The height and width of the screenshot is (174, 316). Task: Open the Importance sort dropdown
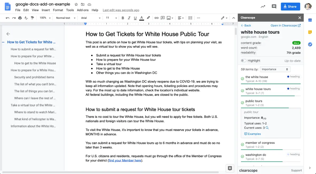pos(275,69)
